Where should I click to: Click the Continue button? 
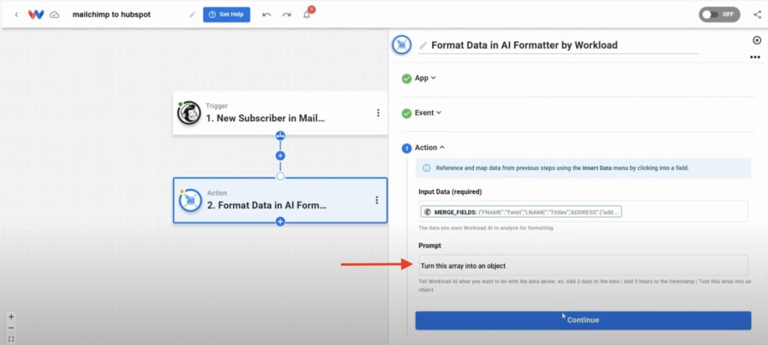coord(583,320)
